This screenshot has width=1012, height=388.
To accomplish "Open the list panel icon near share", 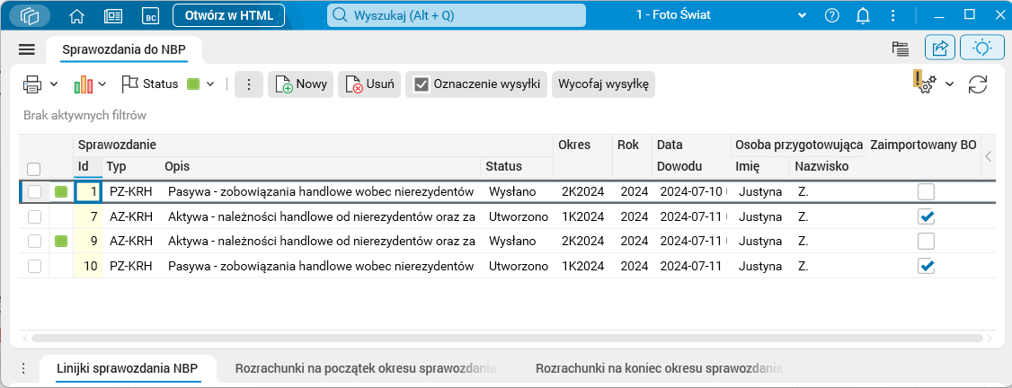I will (900, 48).
